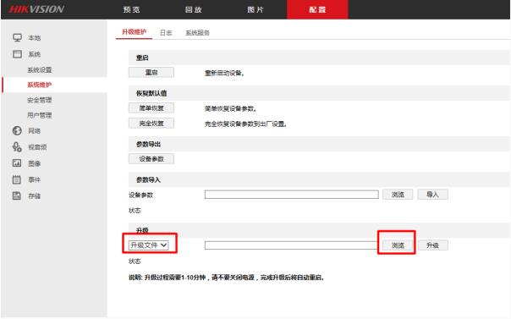Select the 视音频 microphone icon
Screen dimensions: 511x319
[17, 147]
